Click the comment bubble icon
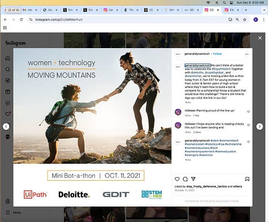 (x=185, y=179)
